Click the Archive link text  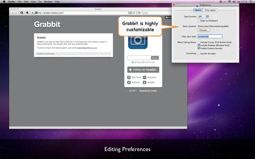point(136,82)
